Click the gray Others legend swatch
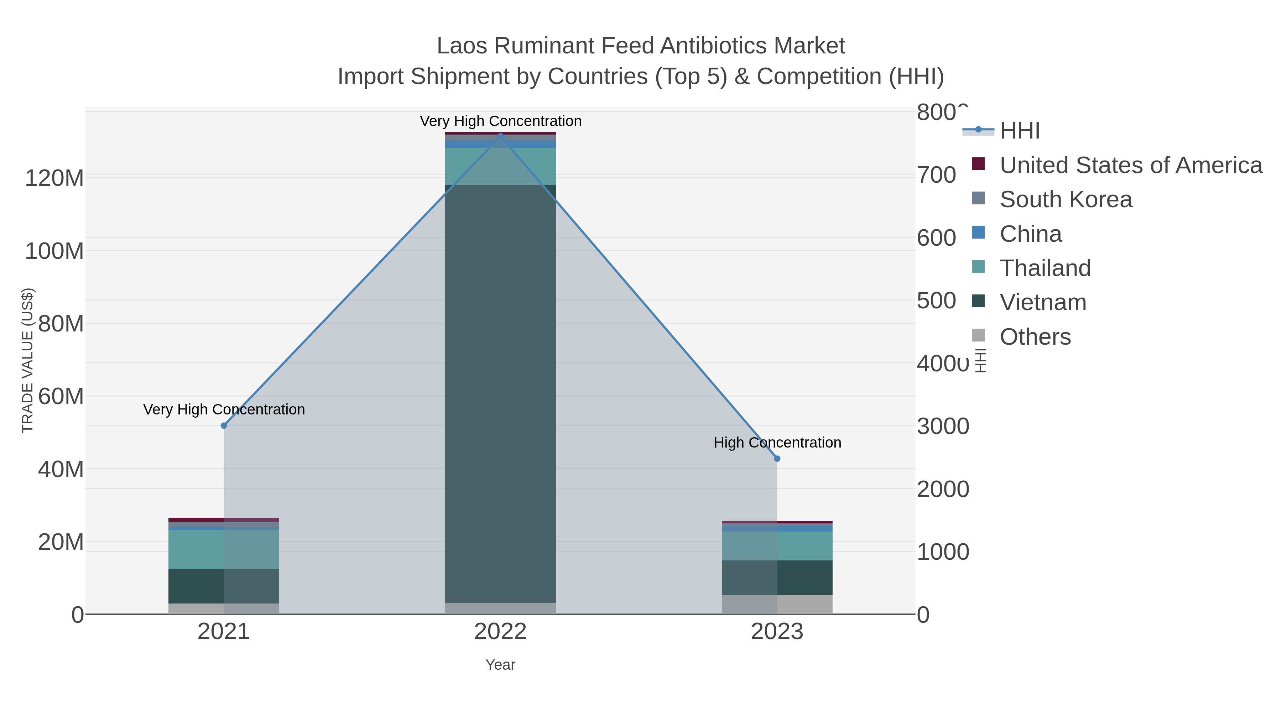1282x721 pixels. [x=979, y=335]
